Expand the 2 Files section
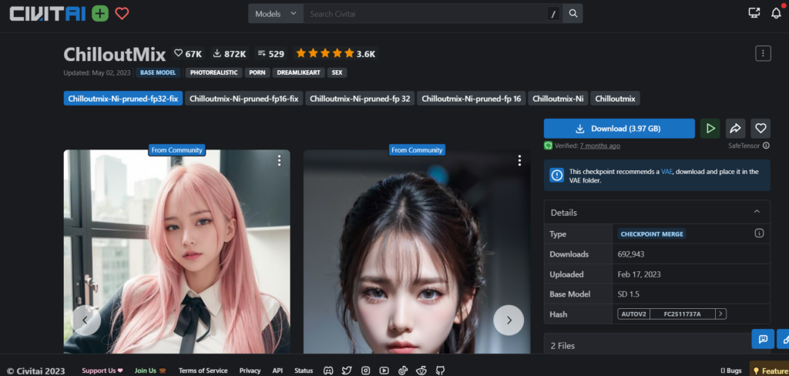 click(656, 345)
